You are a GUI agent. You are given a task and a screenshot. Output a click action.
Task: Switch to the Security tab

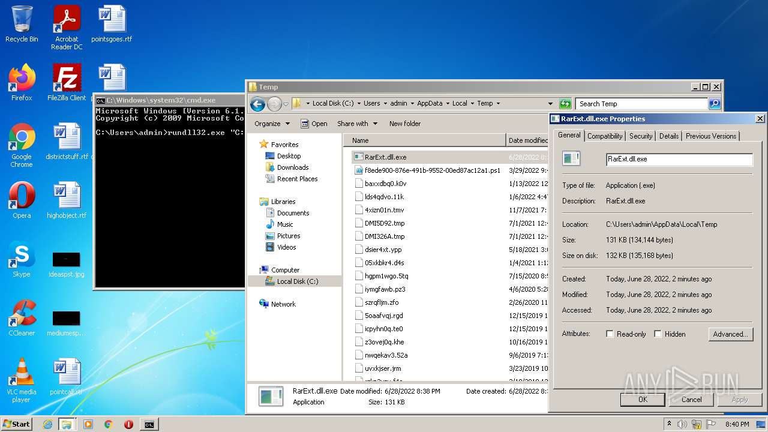pos(641,136)
